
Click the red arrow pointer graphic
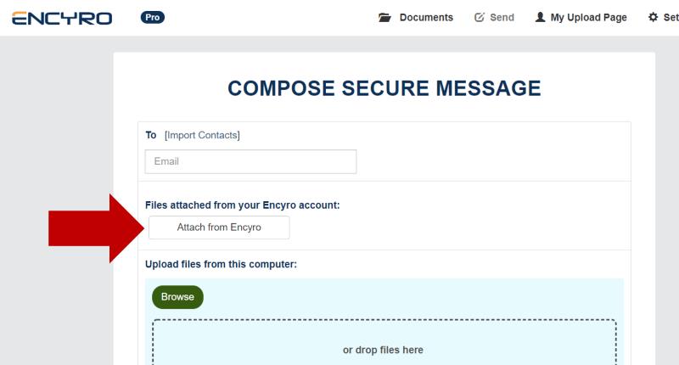coord(96,228)
